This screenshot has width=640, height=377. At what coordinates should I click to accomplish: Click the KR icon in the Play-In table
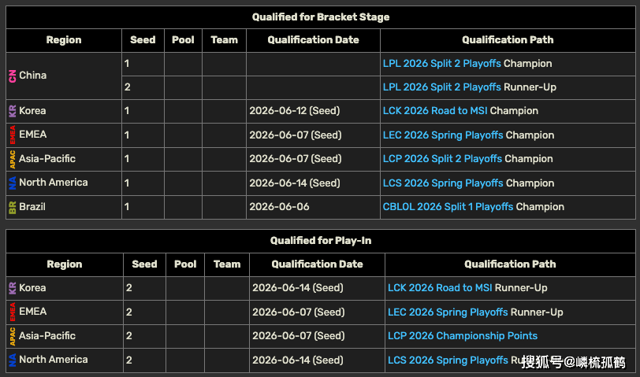pyautogui.click(x=12, y=288)
